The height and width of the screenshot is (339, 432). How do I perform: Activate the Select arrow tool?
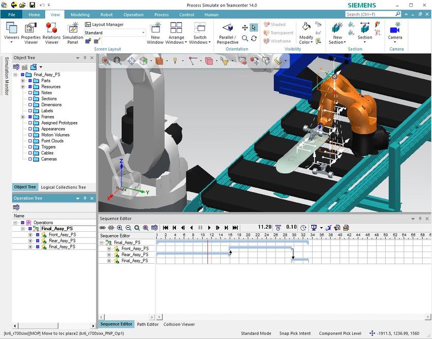pos(254,27)
